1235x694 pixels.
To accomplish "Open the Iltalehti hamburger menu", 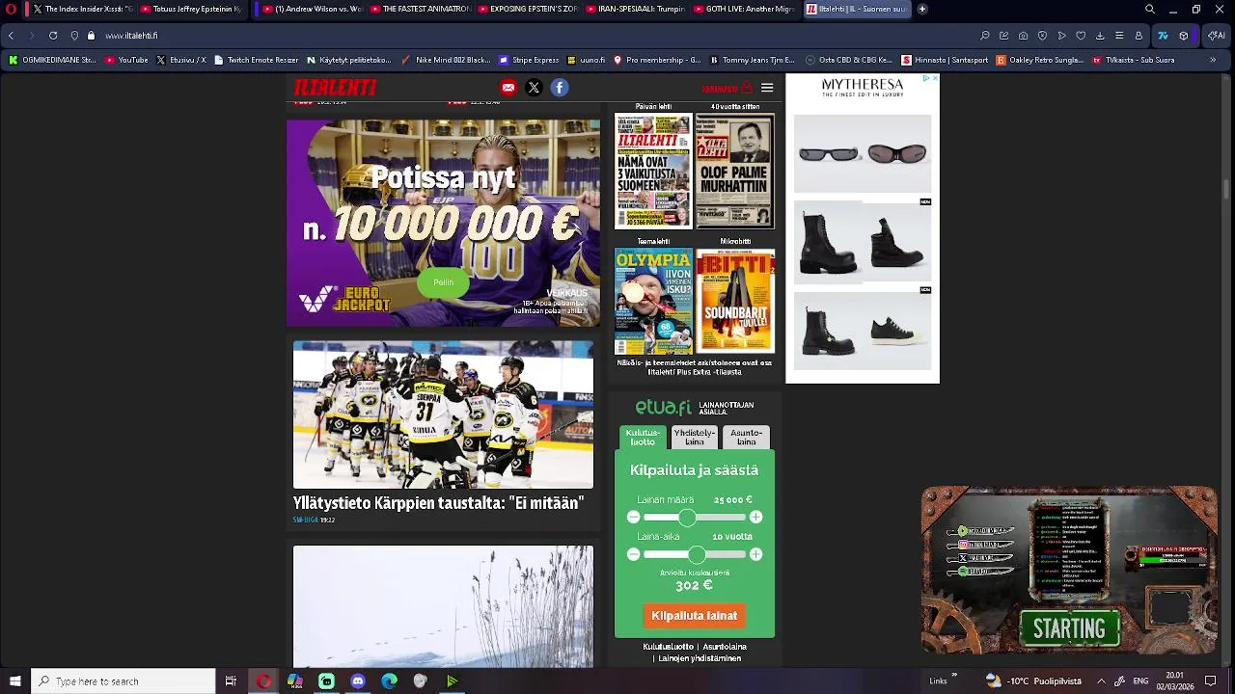I will tap(767, 88).
